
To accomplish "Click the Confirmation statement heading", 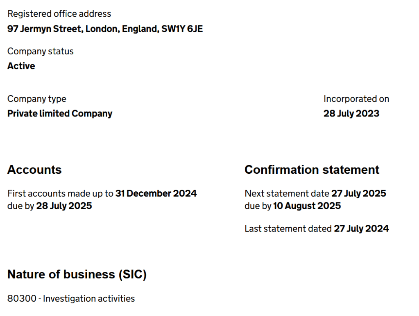I will click(312, 170).
